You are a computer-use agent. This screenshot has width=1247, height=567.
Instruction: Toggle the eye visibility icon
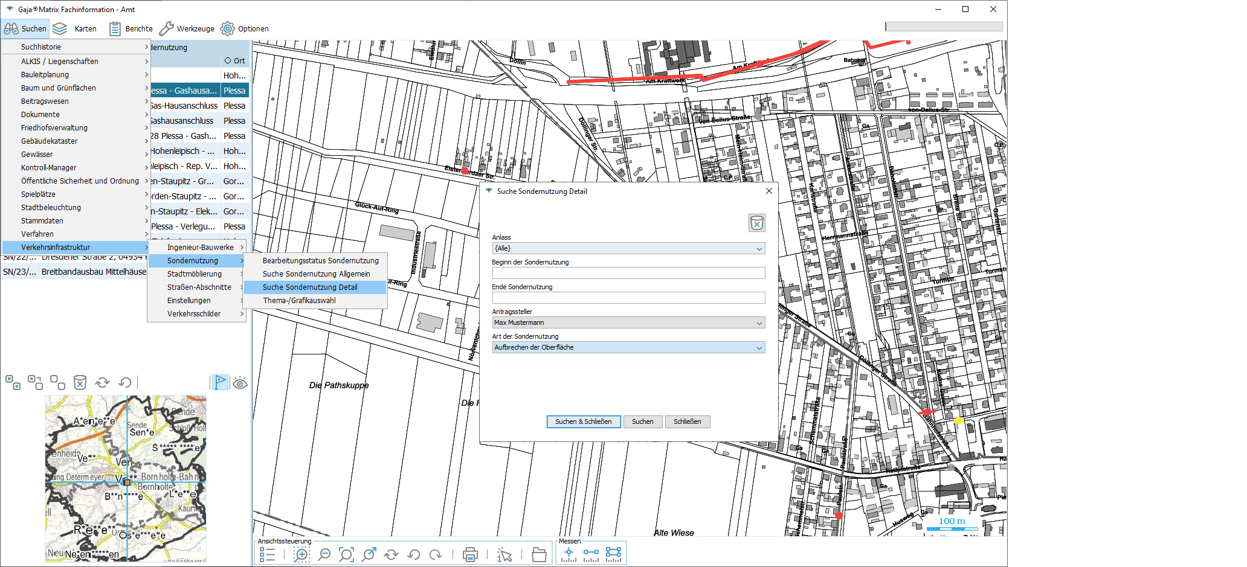240,383
